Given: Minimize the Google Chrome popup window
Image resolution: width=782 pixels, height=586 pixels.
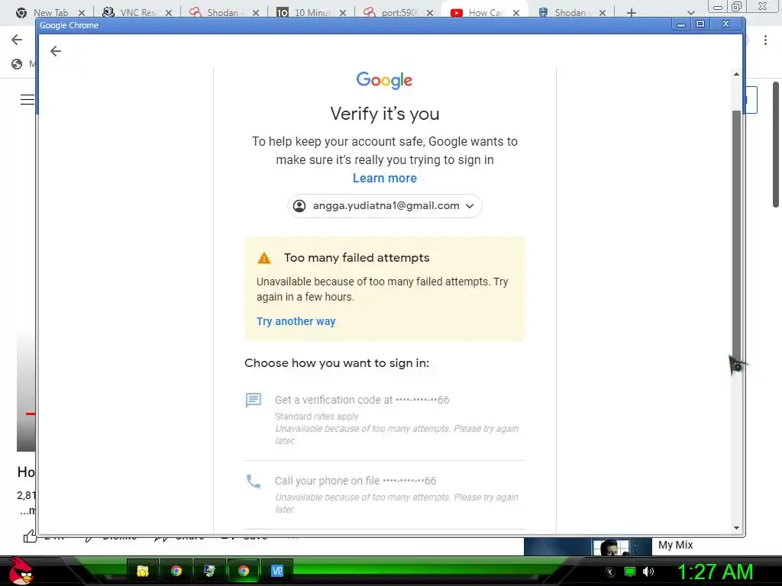Looking at the screenshot, I should tap(680, 24).
